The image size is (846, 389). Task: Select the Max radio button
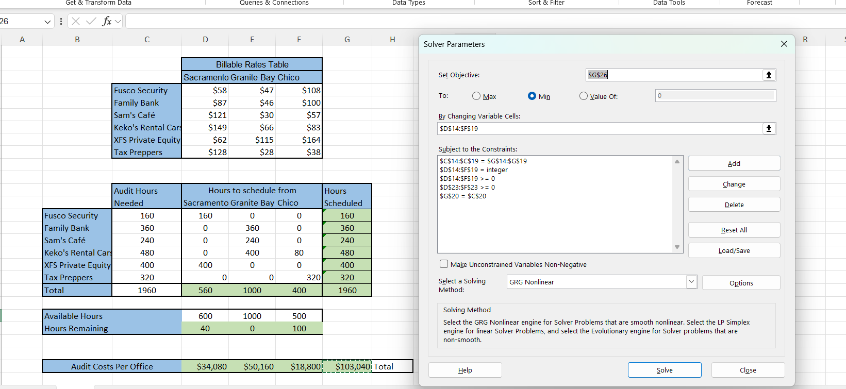click(476, 96)
